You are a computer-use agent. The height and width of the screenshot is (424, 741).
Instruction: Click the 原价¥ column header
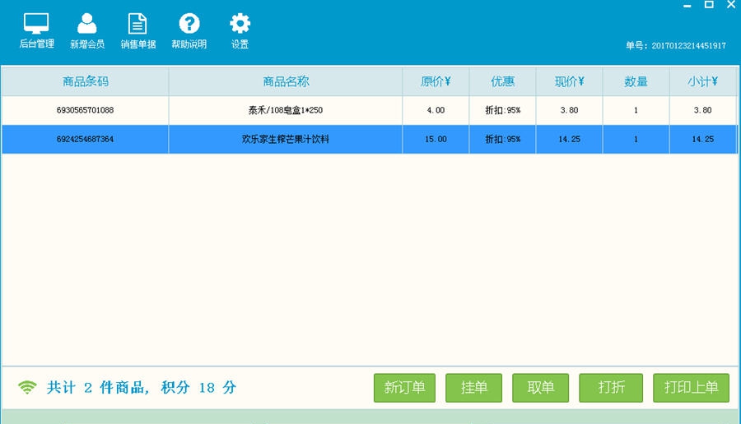click(436, 81)
